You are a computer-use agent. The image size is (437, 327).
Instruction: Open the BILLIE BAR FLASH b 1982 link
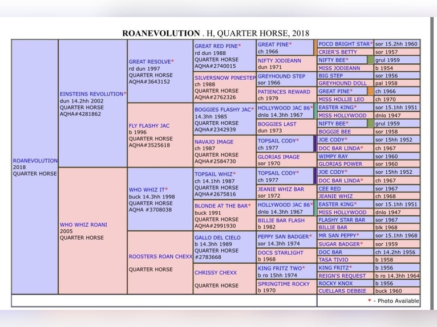(x=281, y=220)
